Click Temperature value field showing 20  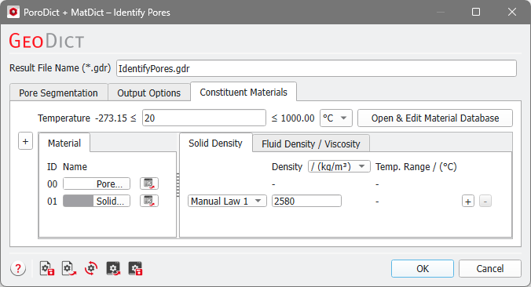204,118
